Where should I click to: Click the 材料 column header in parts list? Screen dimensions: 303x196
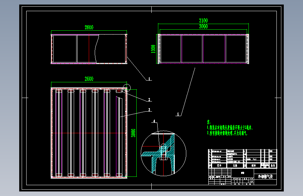tap(253, 166)
